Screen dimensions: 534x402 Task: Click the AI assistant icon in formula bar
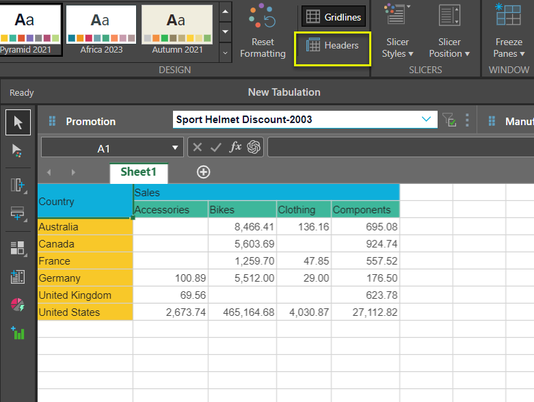coord(254,148)
